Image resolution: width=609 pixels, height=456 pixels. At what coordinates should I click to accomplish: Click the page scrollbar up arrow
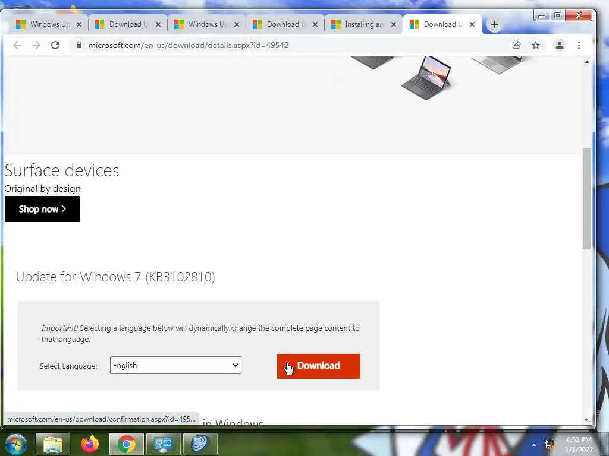click(586, 62)
